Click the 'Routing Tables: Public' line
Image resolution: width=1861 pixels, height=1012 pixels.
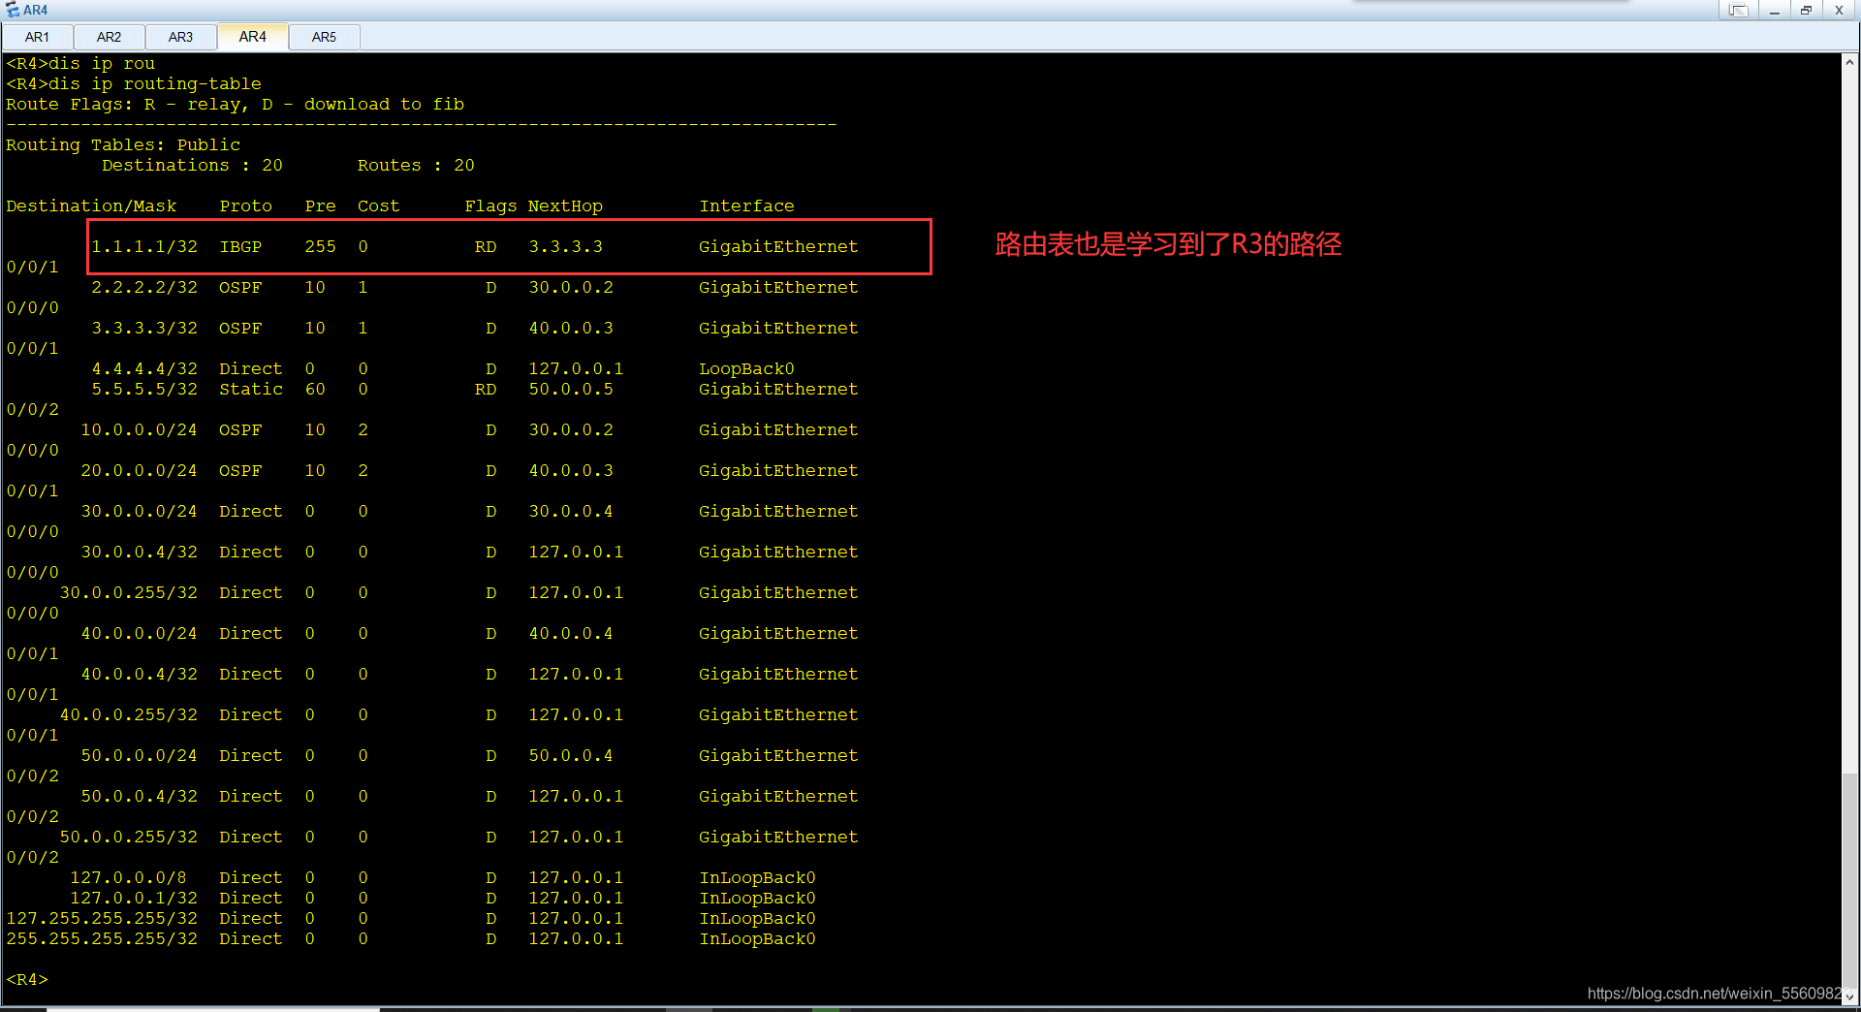click(x=123, y=145)
